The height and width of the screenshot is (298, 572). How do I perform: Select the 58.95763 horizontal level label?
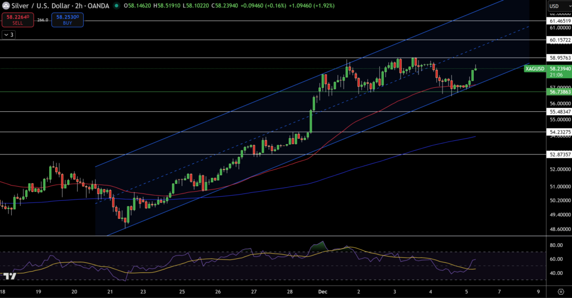coord(559,58)
